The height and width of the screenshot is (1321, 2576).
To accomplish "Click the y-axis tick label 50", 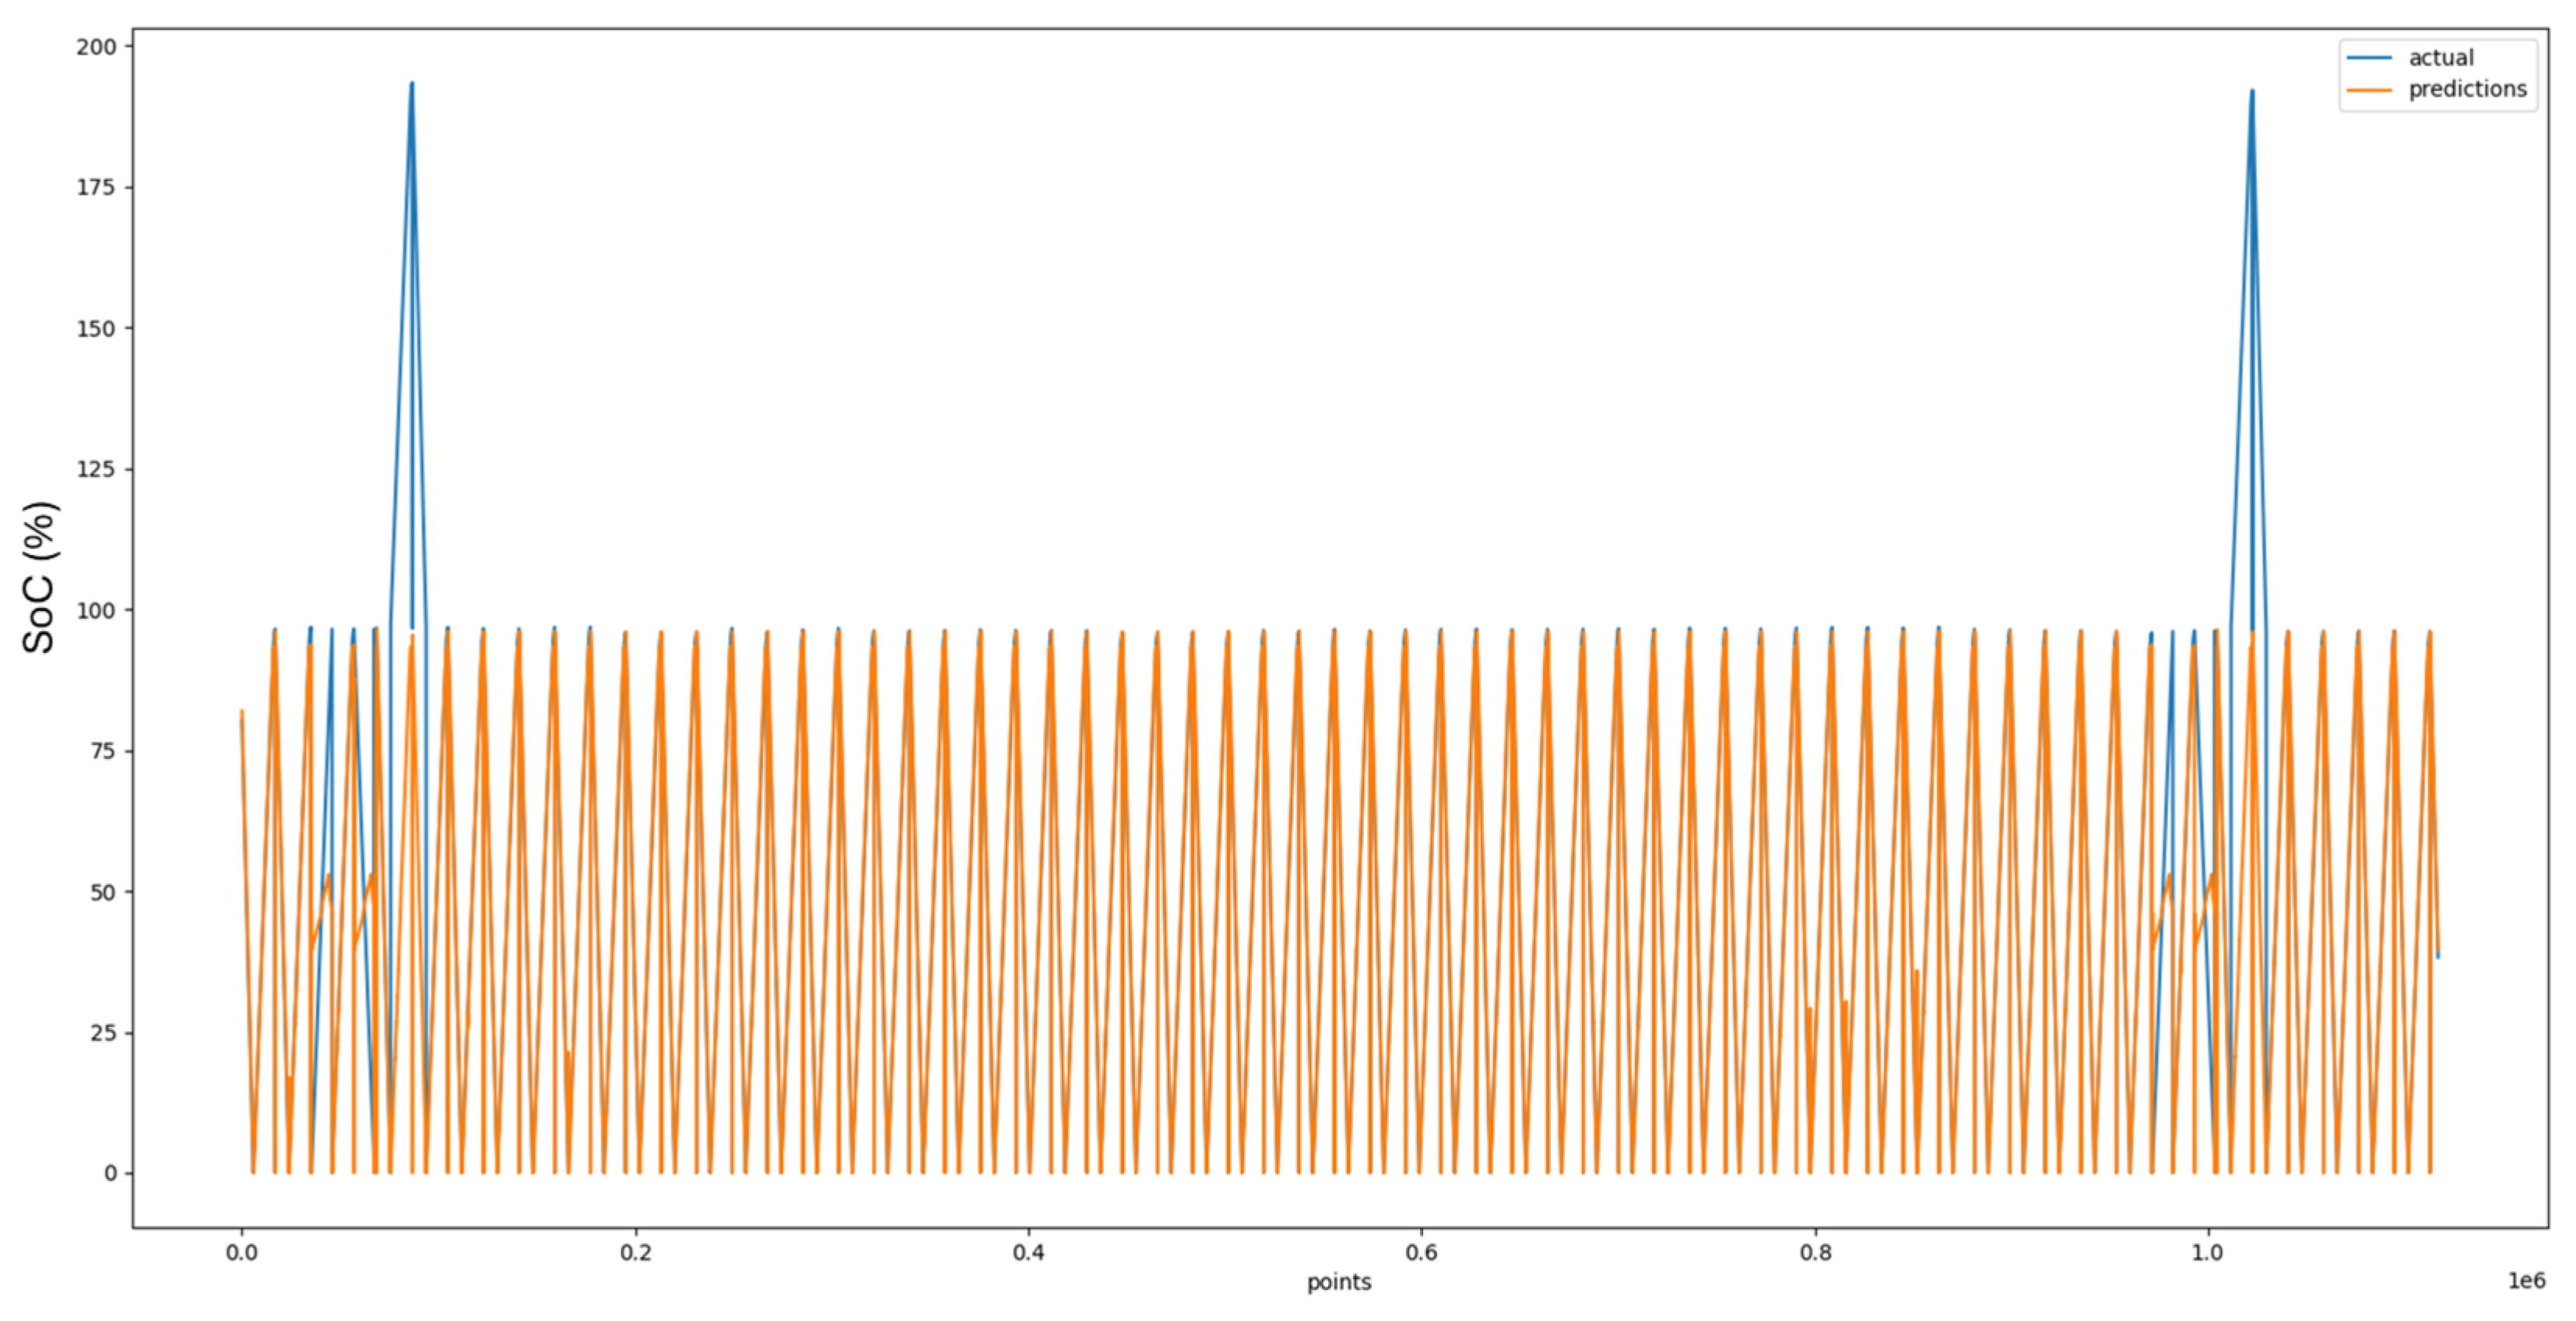I will [x=103, y=892].
